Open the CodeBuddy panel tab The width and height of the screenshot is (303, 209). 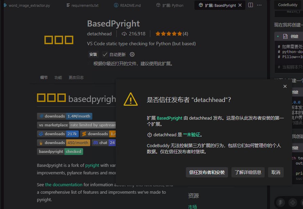click(287, 5)
